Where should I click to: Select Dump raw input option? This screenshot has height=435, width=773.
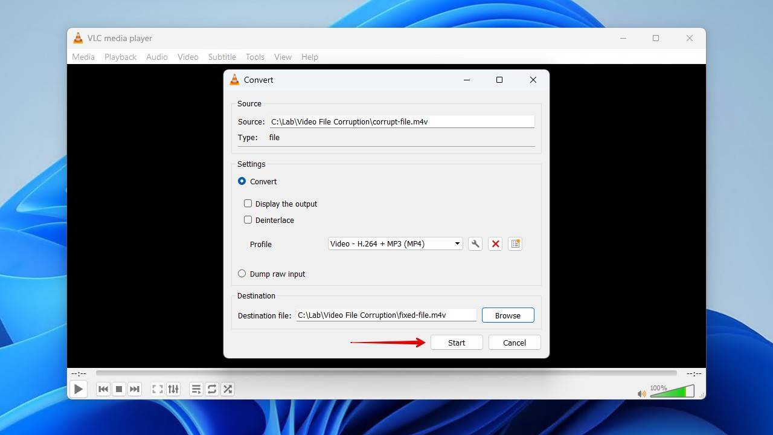pyautogui.click(x=242, y=274)
